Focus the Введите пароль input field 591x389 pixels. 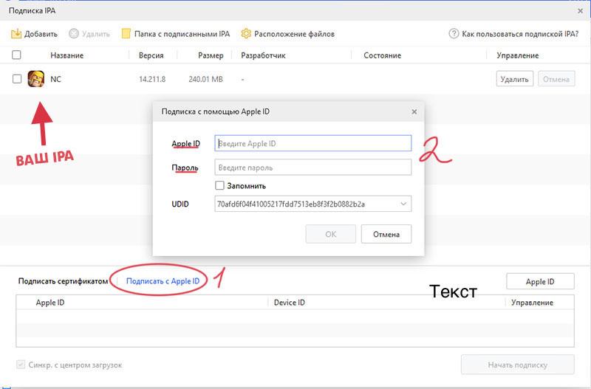(x=312, y=168)
